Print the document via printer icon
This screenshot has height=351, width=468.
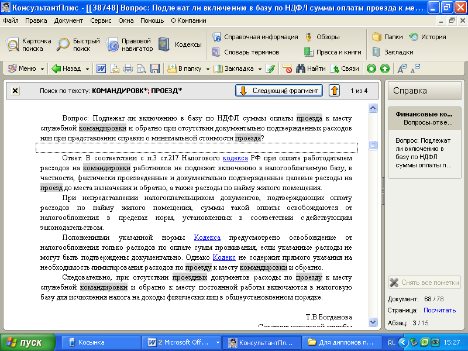click(x=128, y=68)
